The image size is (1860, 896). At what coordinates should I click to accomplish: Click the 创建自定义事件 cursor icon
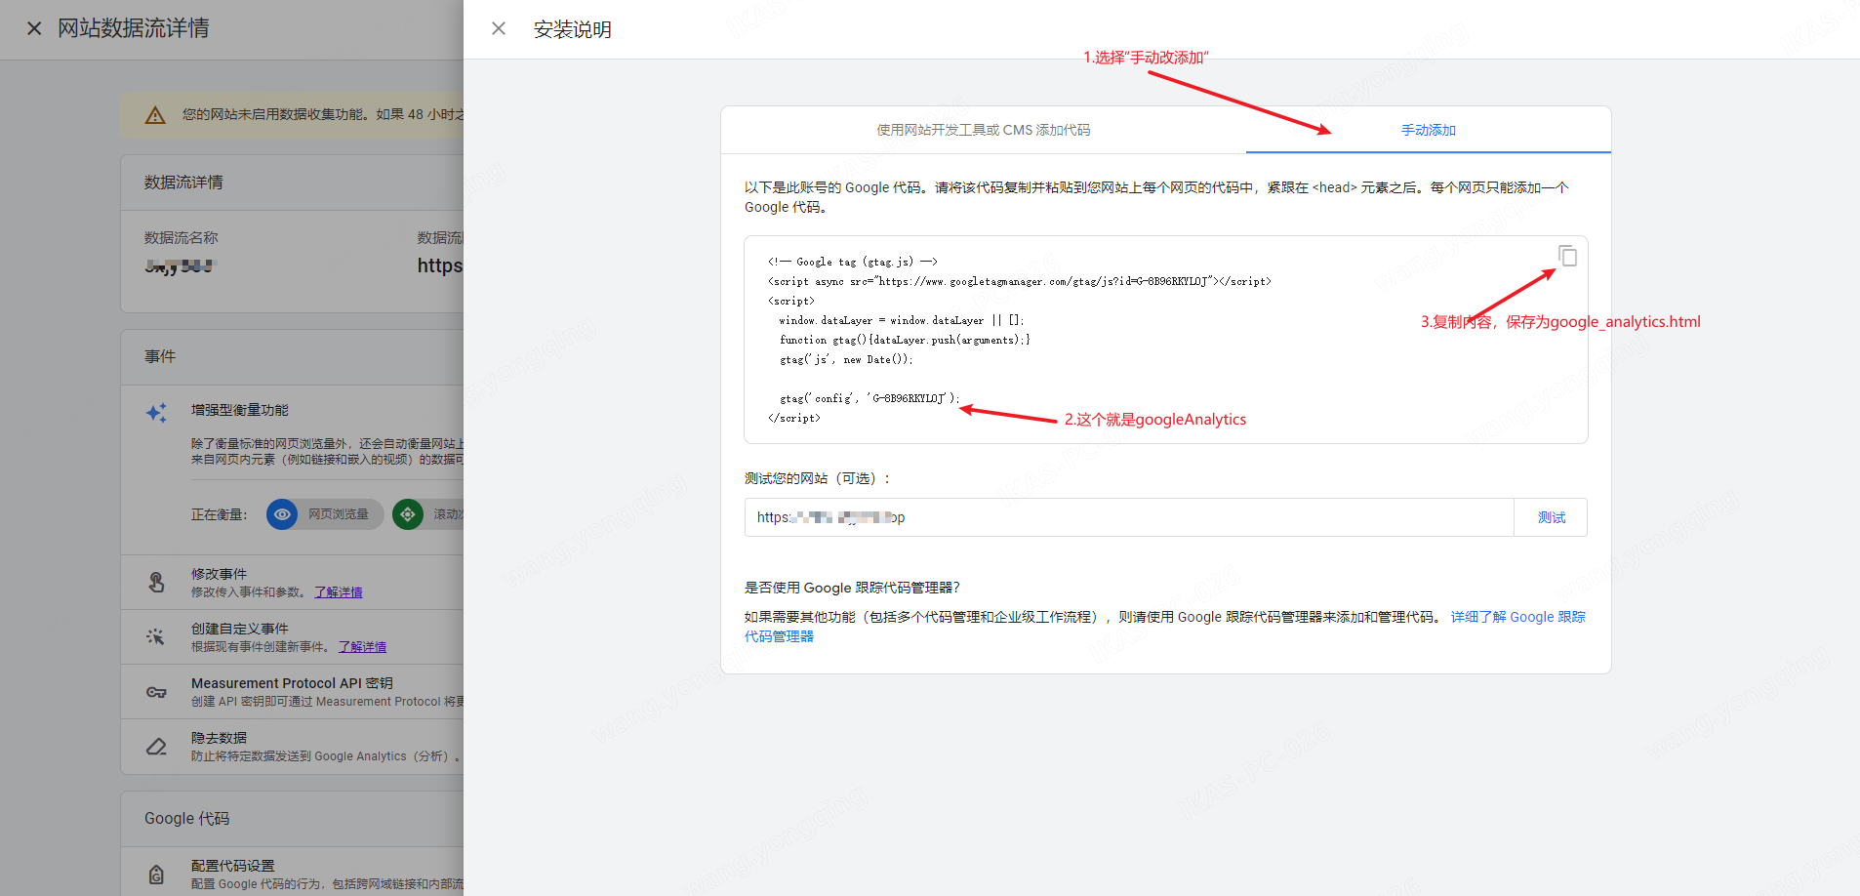click(156, 637)
